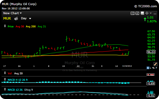Click the MACD 12 26 pane resize arrows
Viewport: 159px width, 99px height.
tap(5, 89)
